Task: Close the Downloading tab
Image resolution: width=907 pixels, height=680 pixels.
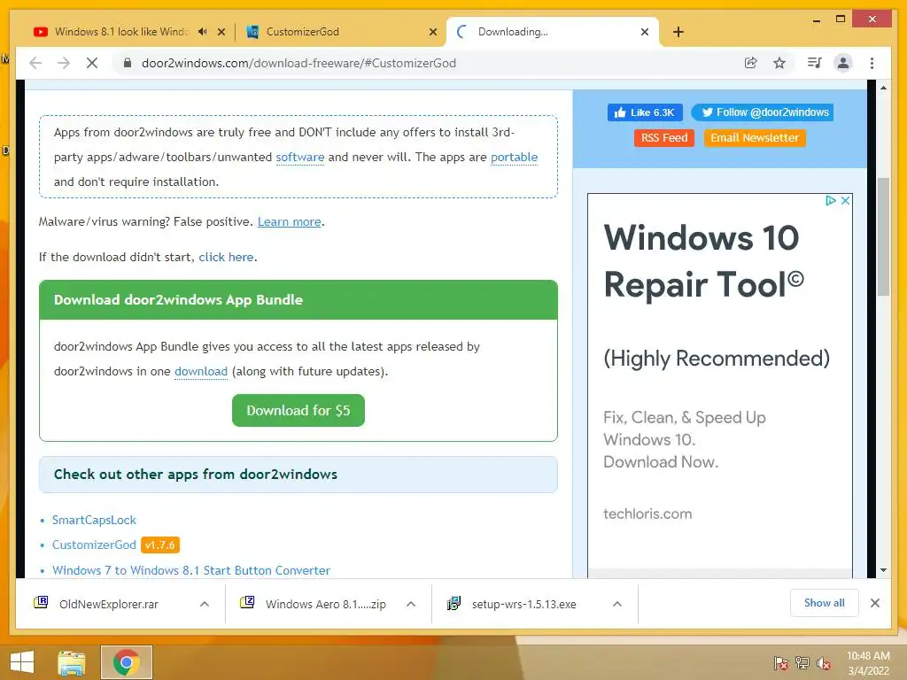Action: [645, 32]
